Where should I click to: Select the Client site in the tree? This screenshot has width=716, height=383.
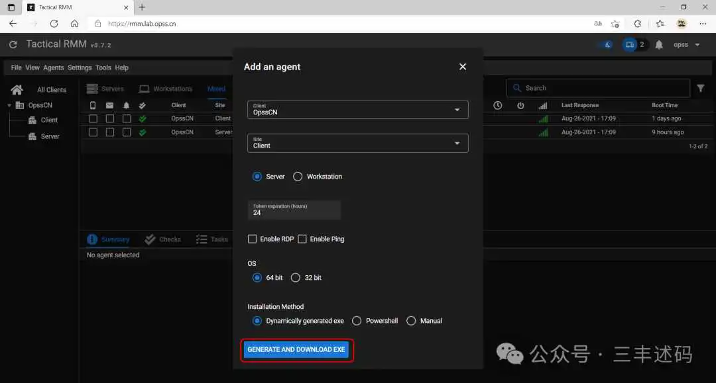tap(49, 120)
